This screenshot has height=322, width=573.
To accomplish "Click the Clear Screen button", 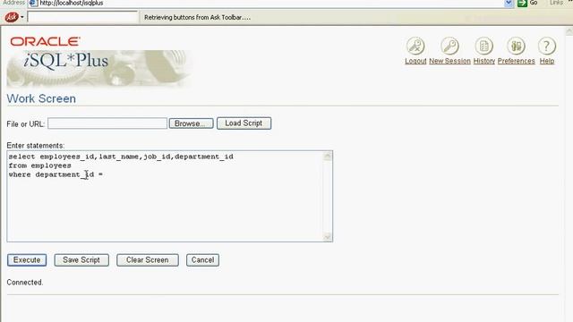I will [x=147, y=260].
